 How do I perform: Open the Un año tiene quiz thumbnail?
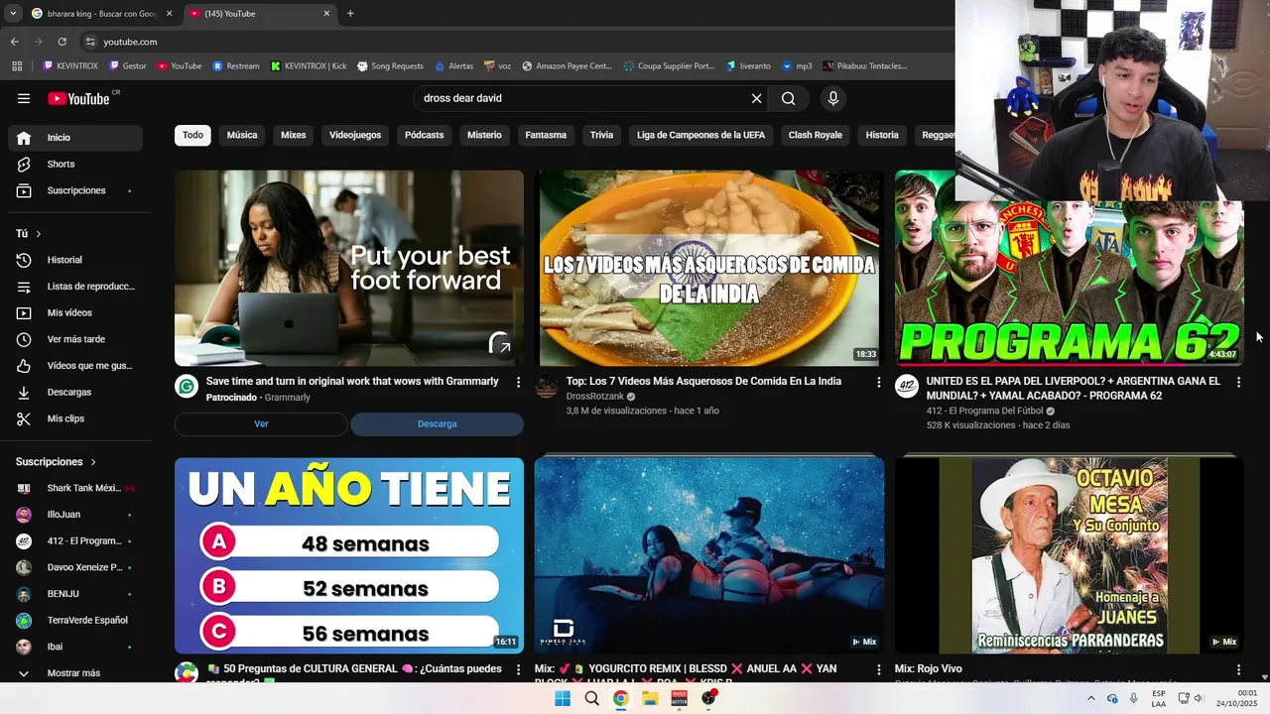349,555
